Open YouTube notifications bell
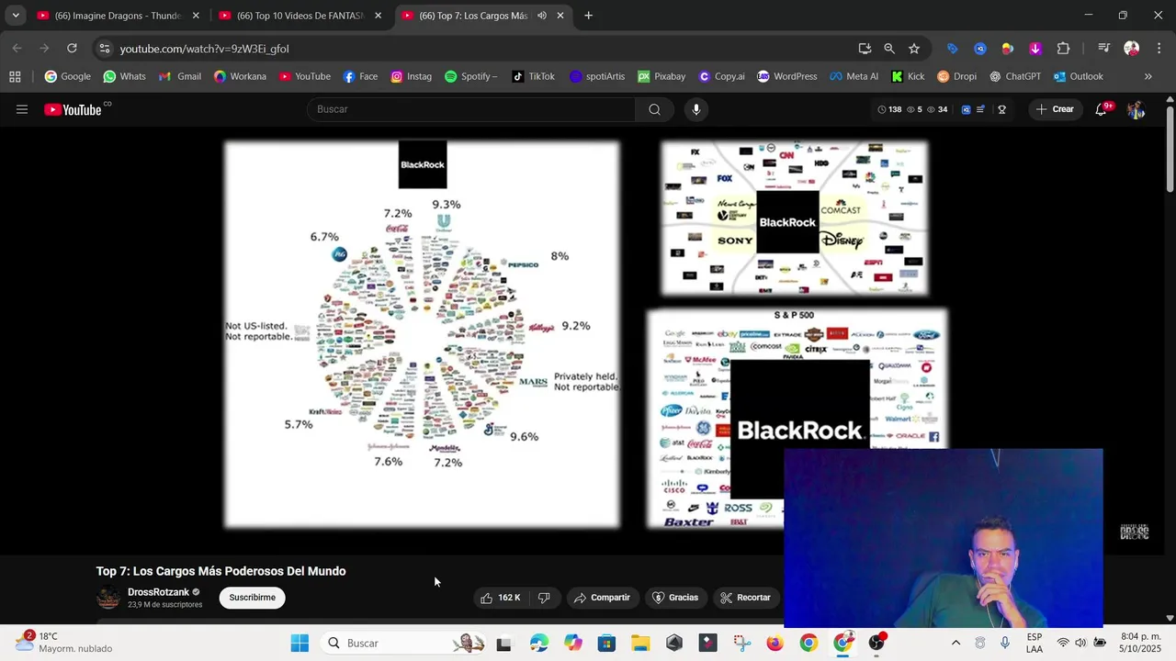This screenshot has width=1176, height=661. tap(1101, 109)
